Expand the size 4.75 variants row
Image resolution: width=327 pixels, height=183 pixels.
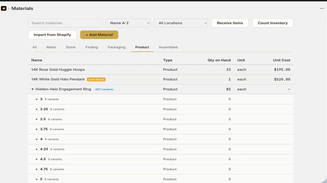pos(37,169)
